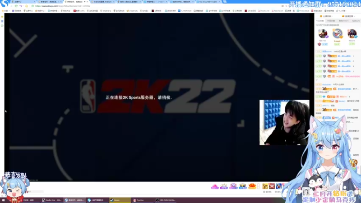Click the gold game icon in gift bar
This screenshot has width=361, height=203.
tap(265, 186)
